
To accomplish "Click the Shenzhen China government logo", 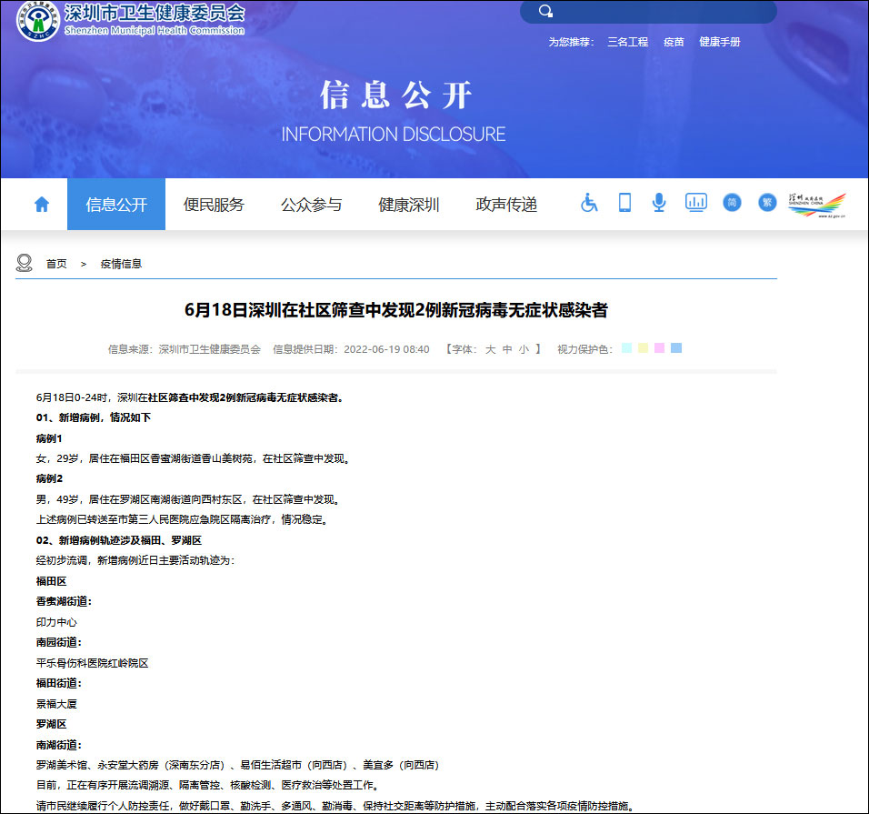I will [817, 203].
